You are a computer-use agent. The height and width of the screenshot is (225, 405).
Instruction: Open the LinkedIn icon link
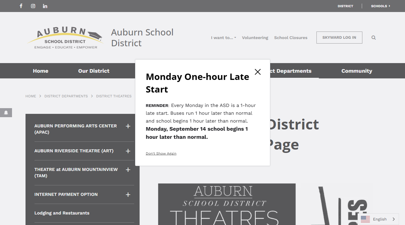point(45,6)
